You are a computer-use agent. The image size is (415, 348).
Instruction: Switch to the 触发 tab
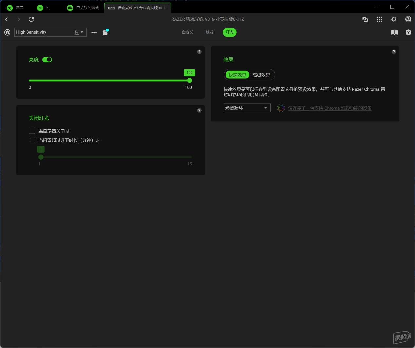click(209, 32)
